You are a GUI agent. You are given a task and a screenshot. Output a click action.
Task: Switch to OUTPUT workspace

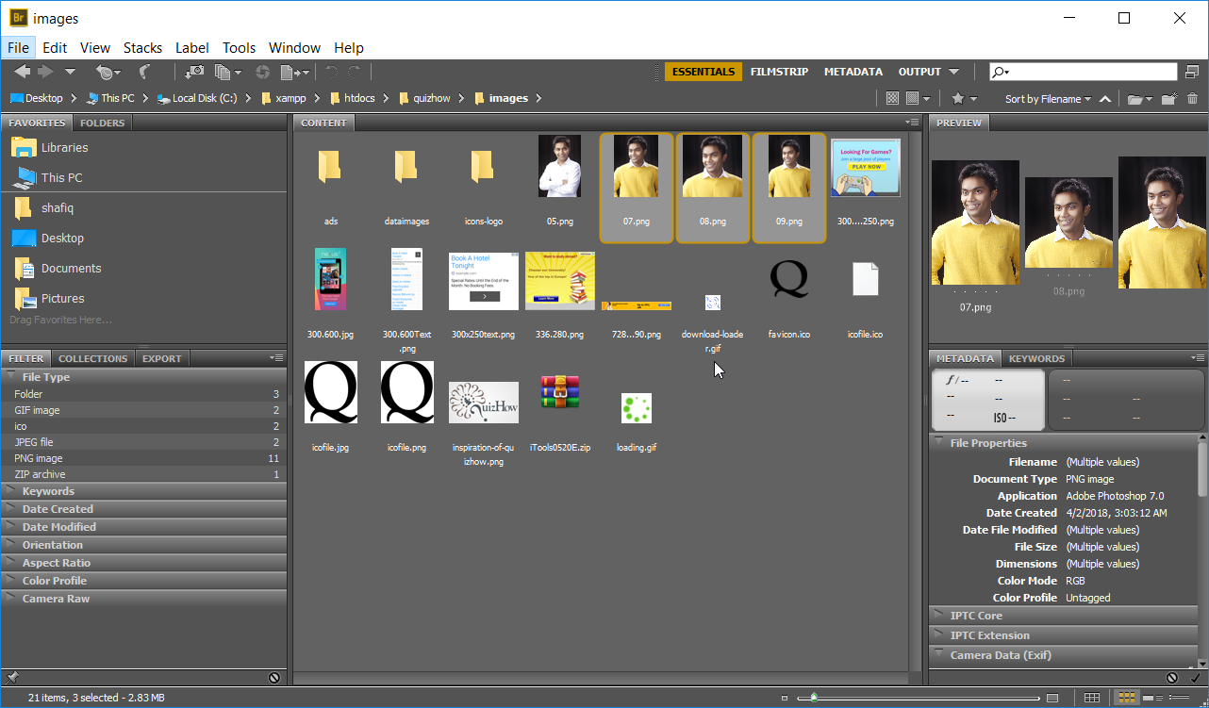pyautogui.click(x=919, y=72)
